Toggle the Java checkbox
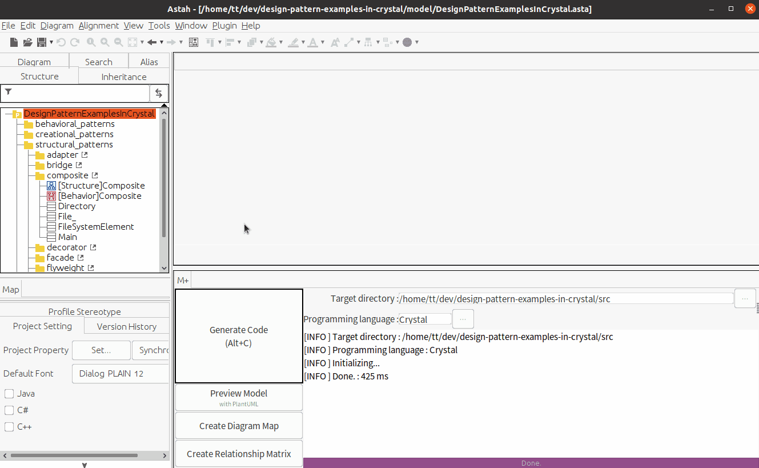The height and width of the screenshot is (468, 759). coord(9,394)
